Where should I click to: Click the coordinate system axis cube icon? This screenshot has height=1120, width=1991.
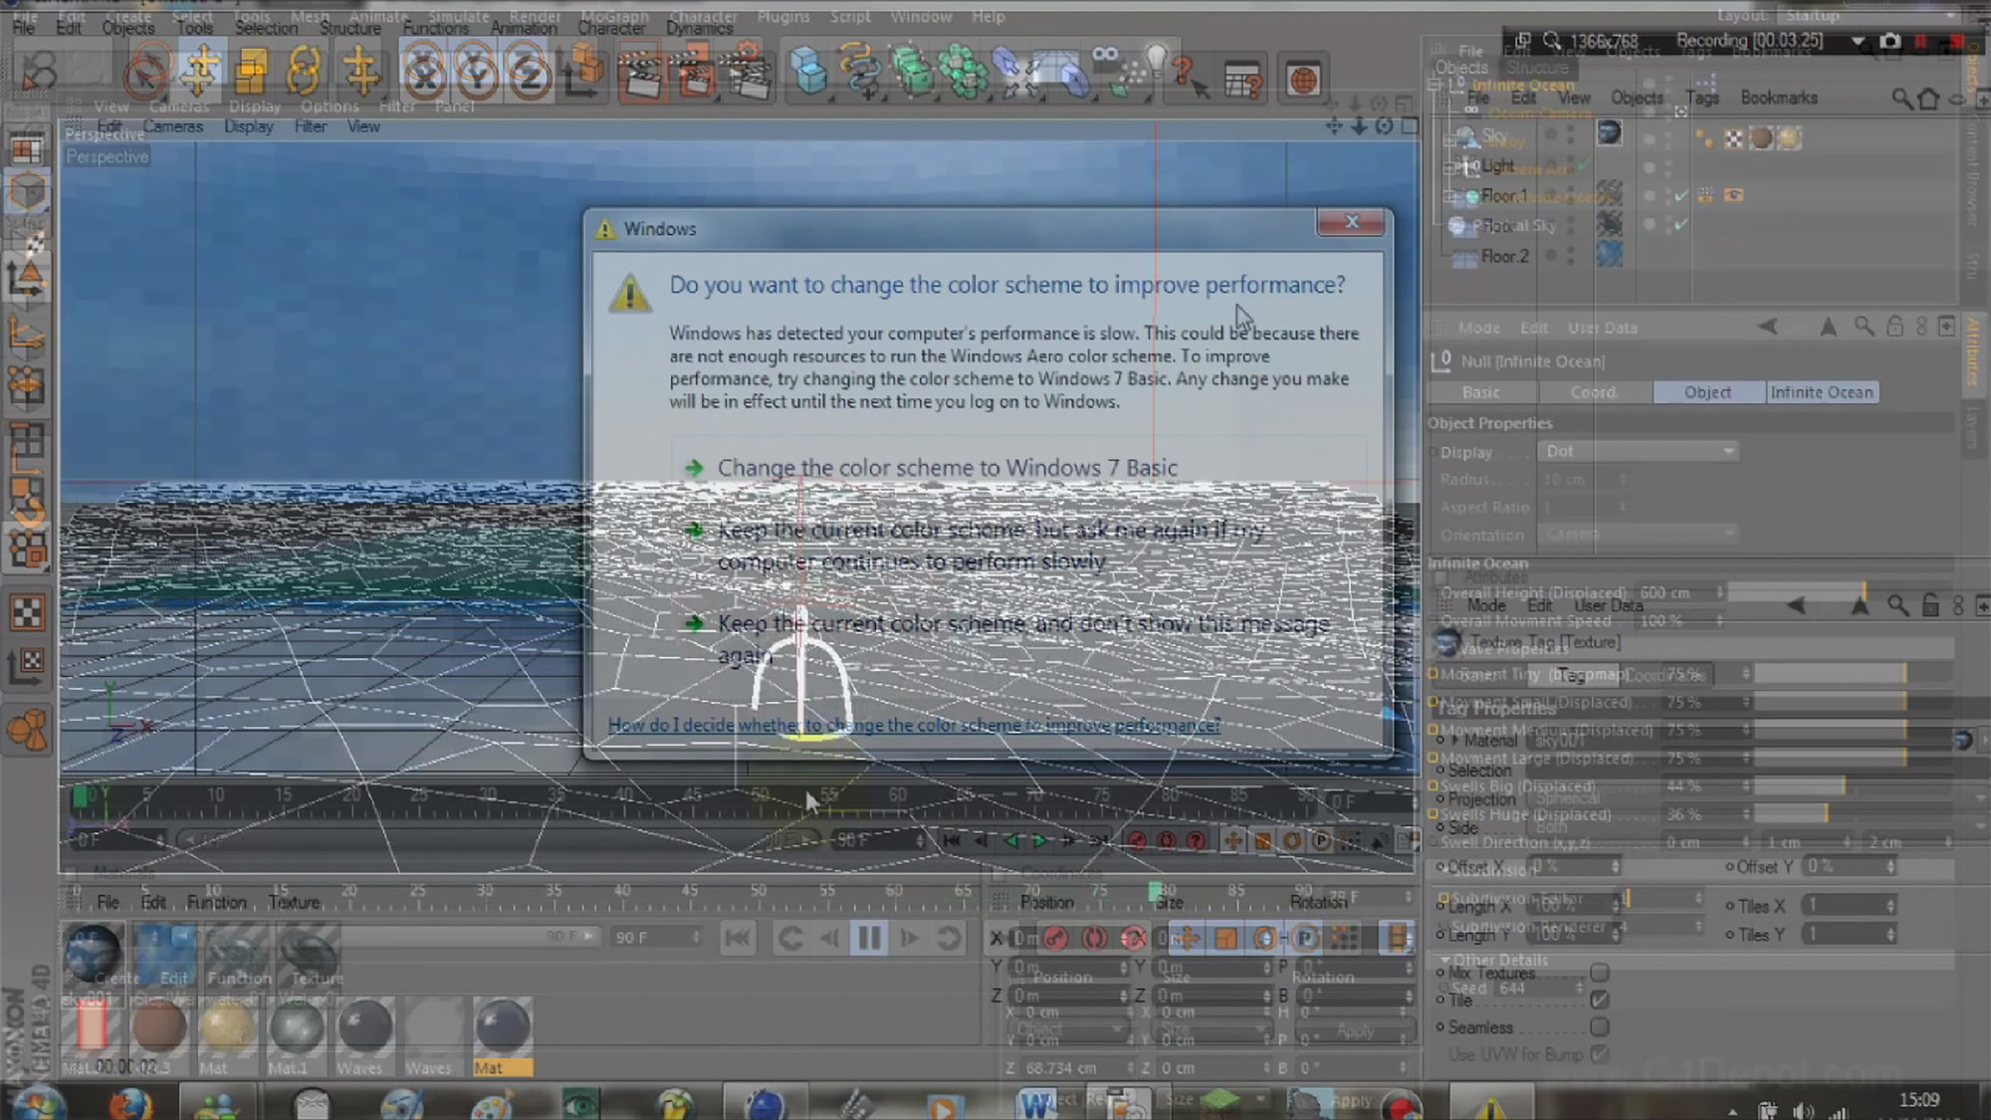tap(584, 72)
